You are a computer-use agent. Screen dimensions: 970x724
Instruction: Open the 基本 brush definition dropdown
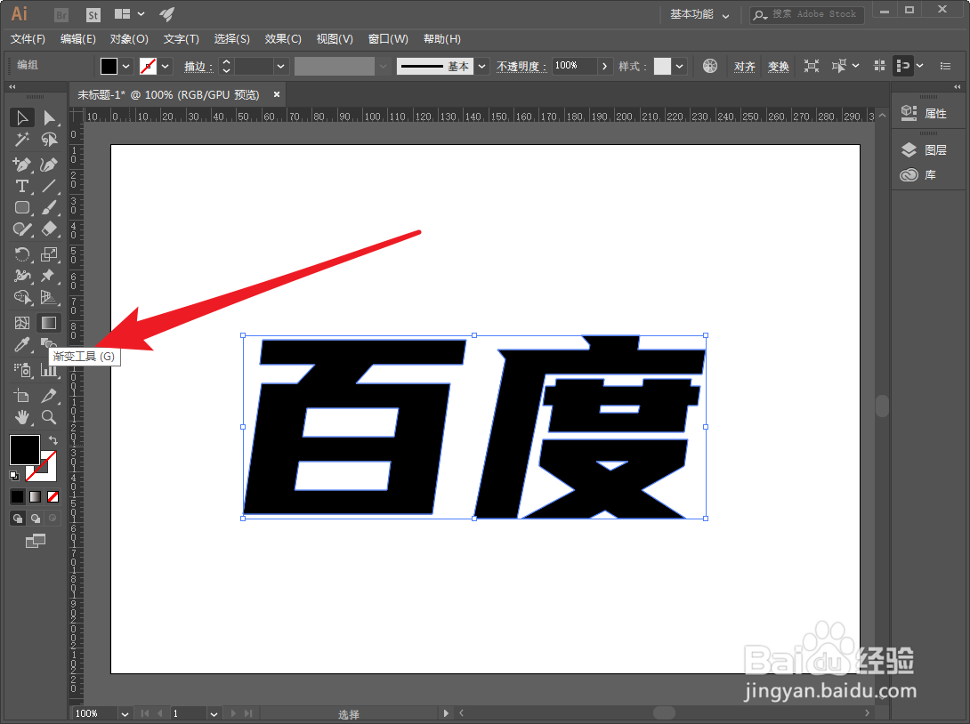(x=482, y=66)
